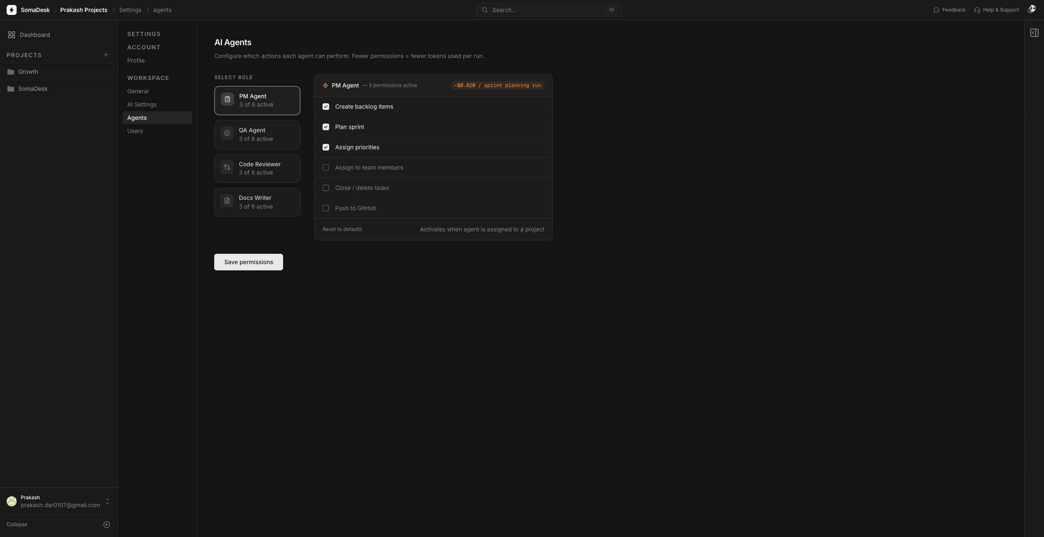Click the Code Reviewer pull-request icon
This screenshot has width=1044, height=537.
(x=227, y=167)
